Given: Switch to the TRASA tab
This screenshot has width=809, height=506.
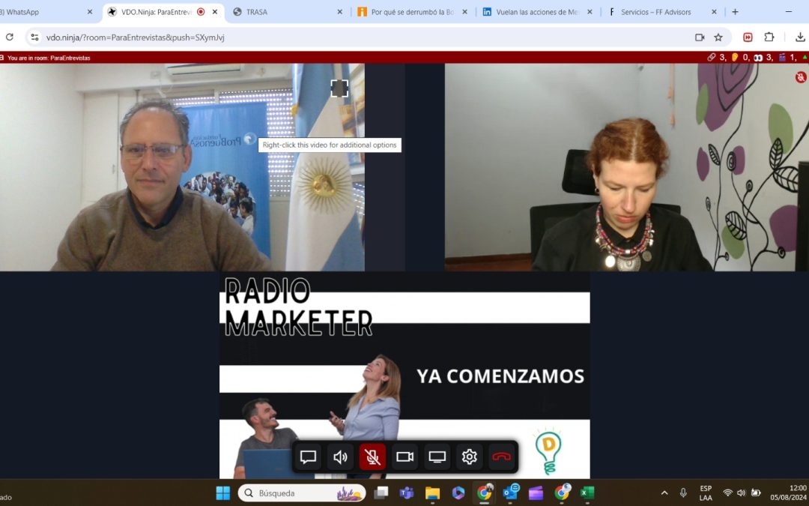Looking at the screenshot, I should [285, 12].
